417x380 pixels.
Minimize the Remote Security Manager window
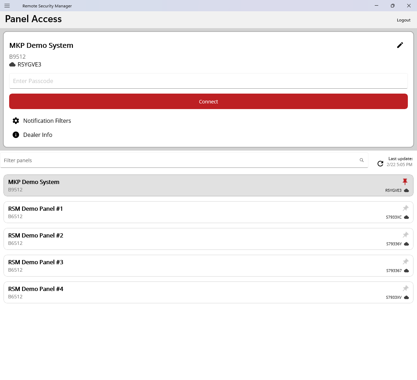[376, 6]
